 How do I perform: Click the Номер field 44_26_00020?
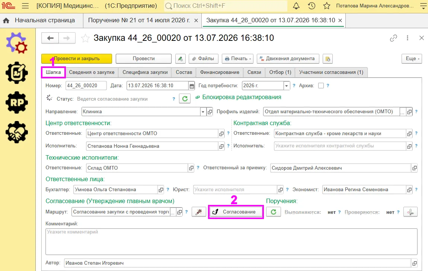pyautogui.click(x=86, y=86)
